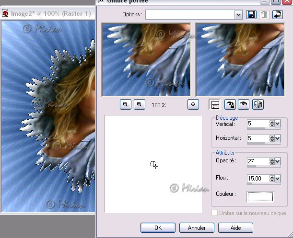Viewport: 293px width, 238px height.
Task: Randomize parameters with the dice icon
Action: 258,104
